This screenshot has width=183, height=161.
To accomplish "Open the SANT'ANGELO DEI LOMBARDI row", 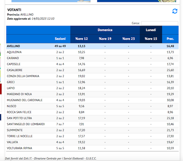I will 92,124.
